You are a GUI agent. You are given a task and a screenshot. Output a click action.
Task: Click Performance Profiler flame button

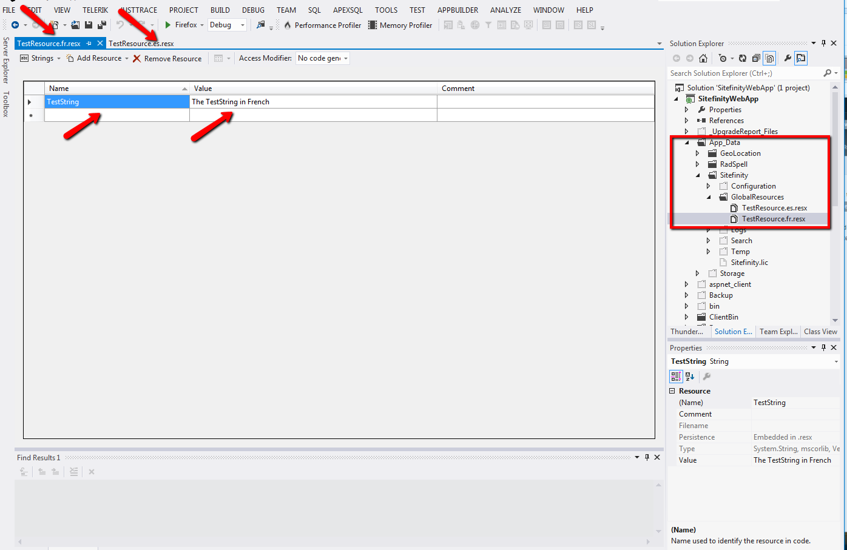(x=322, y=25)
